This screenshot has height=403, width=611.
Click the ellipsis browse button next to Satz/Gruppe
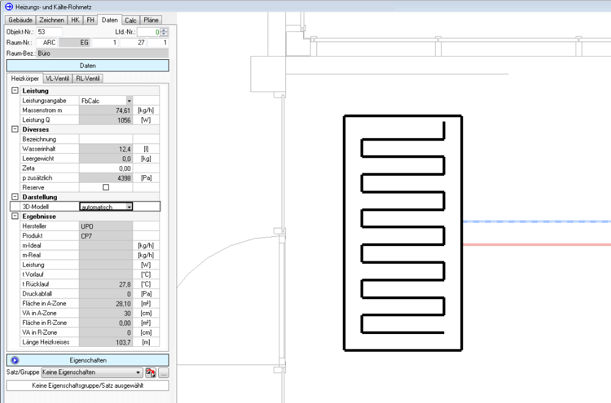(x=164, y=372)
